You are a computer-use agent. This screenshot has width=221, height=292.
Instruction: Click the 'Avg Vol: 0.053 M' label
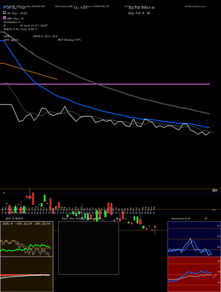[x=141, y=8]
